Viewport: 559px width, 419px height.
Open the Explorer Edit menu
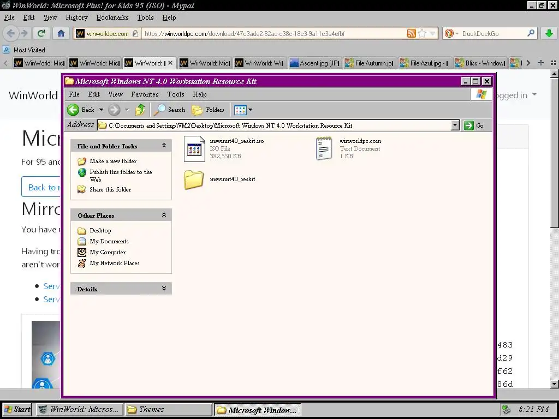click(94, 94)
